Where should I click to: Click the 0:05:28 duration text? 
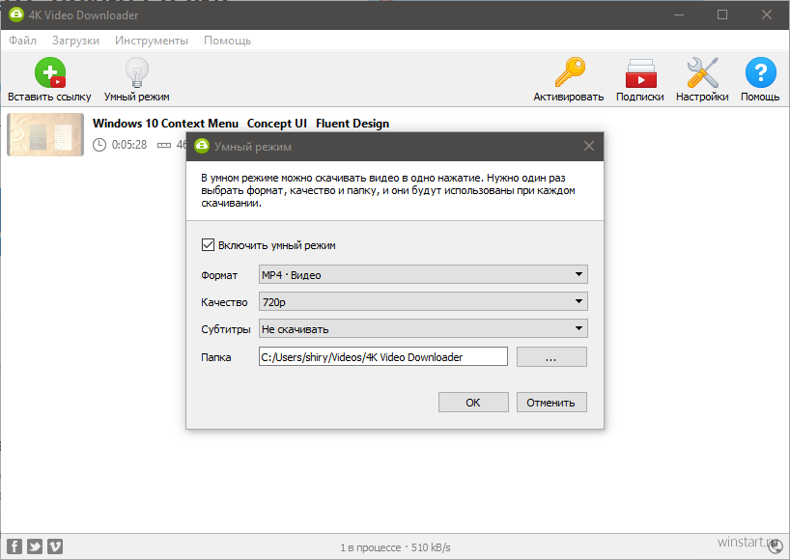[129, 145]
